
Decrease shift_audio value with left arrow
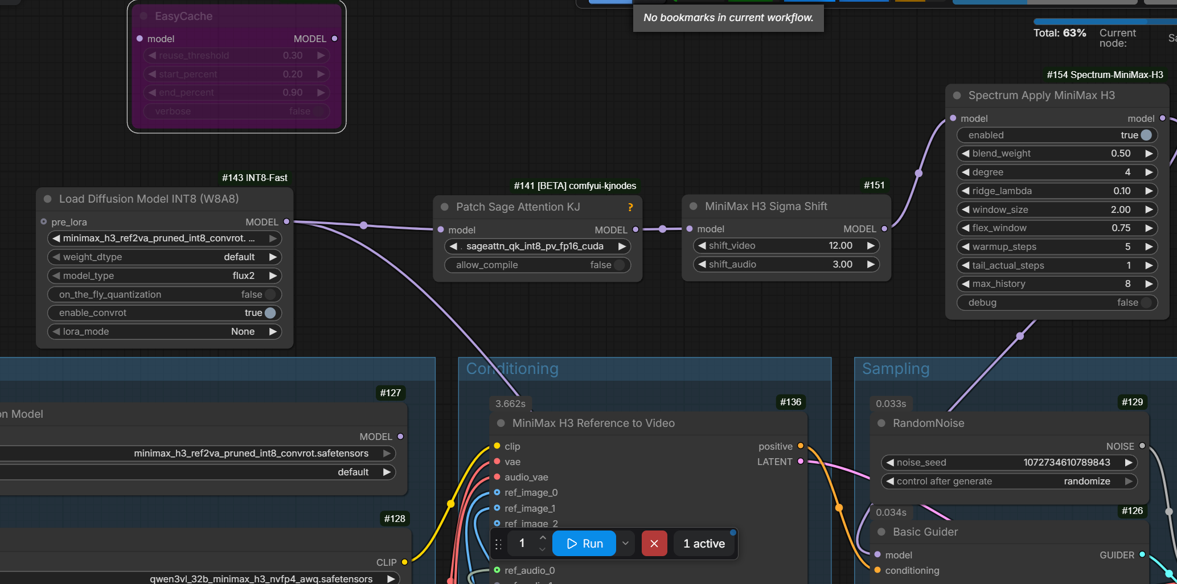click(702, 264)
